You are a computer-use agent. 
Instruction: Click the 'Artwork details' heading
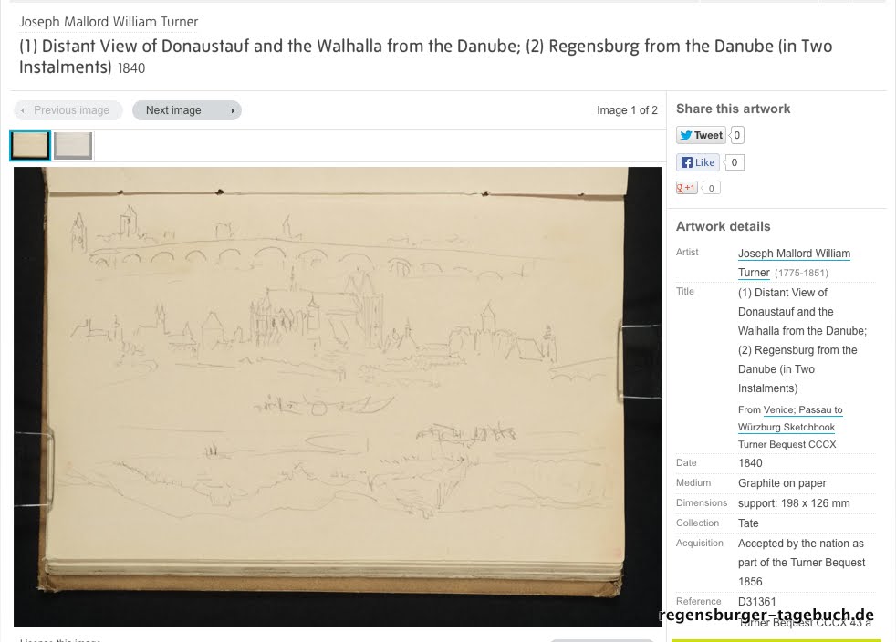(x=723, y=226)
